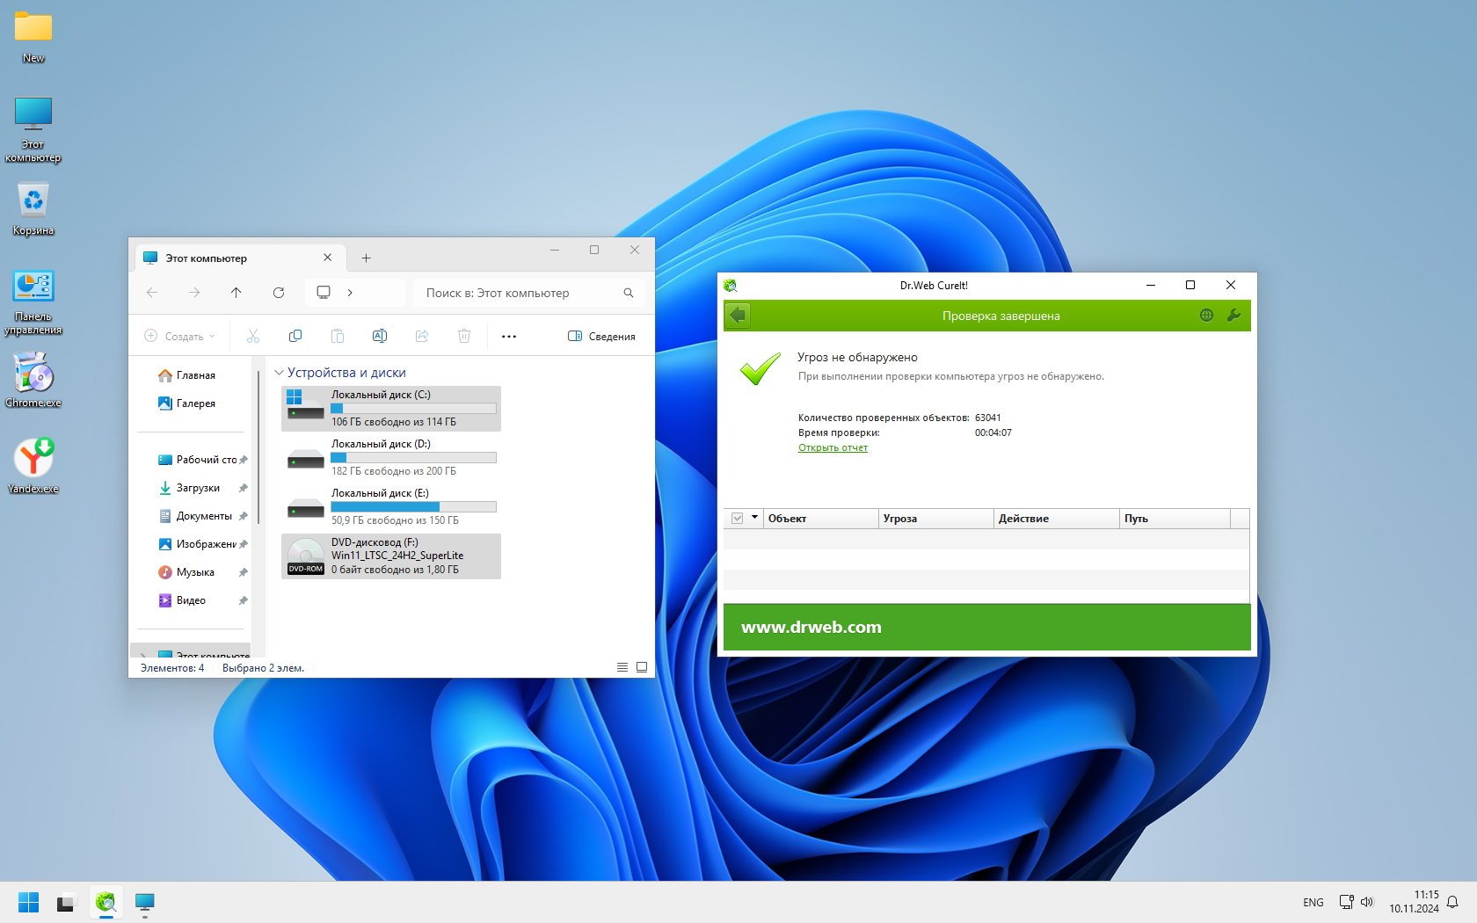Click the Delete trash icon in Explorer toolbar
Image resolution: width=1477 pixels, height=923 pixels.
464,336
